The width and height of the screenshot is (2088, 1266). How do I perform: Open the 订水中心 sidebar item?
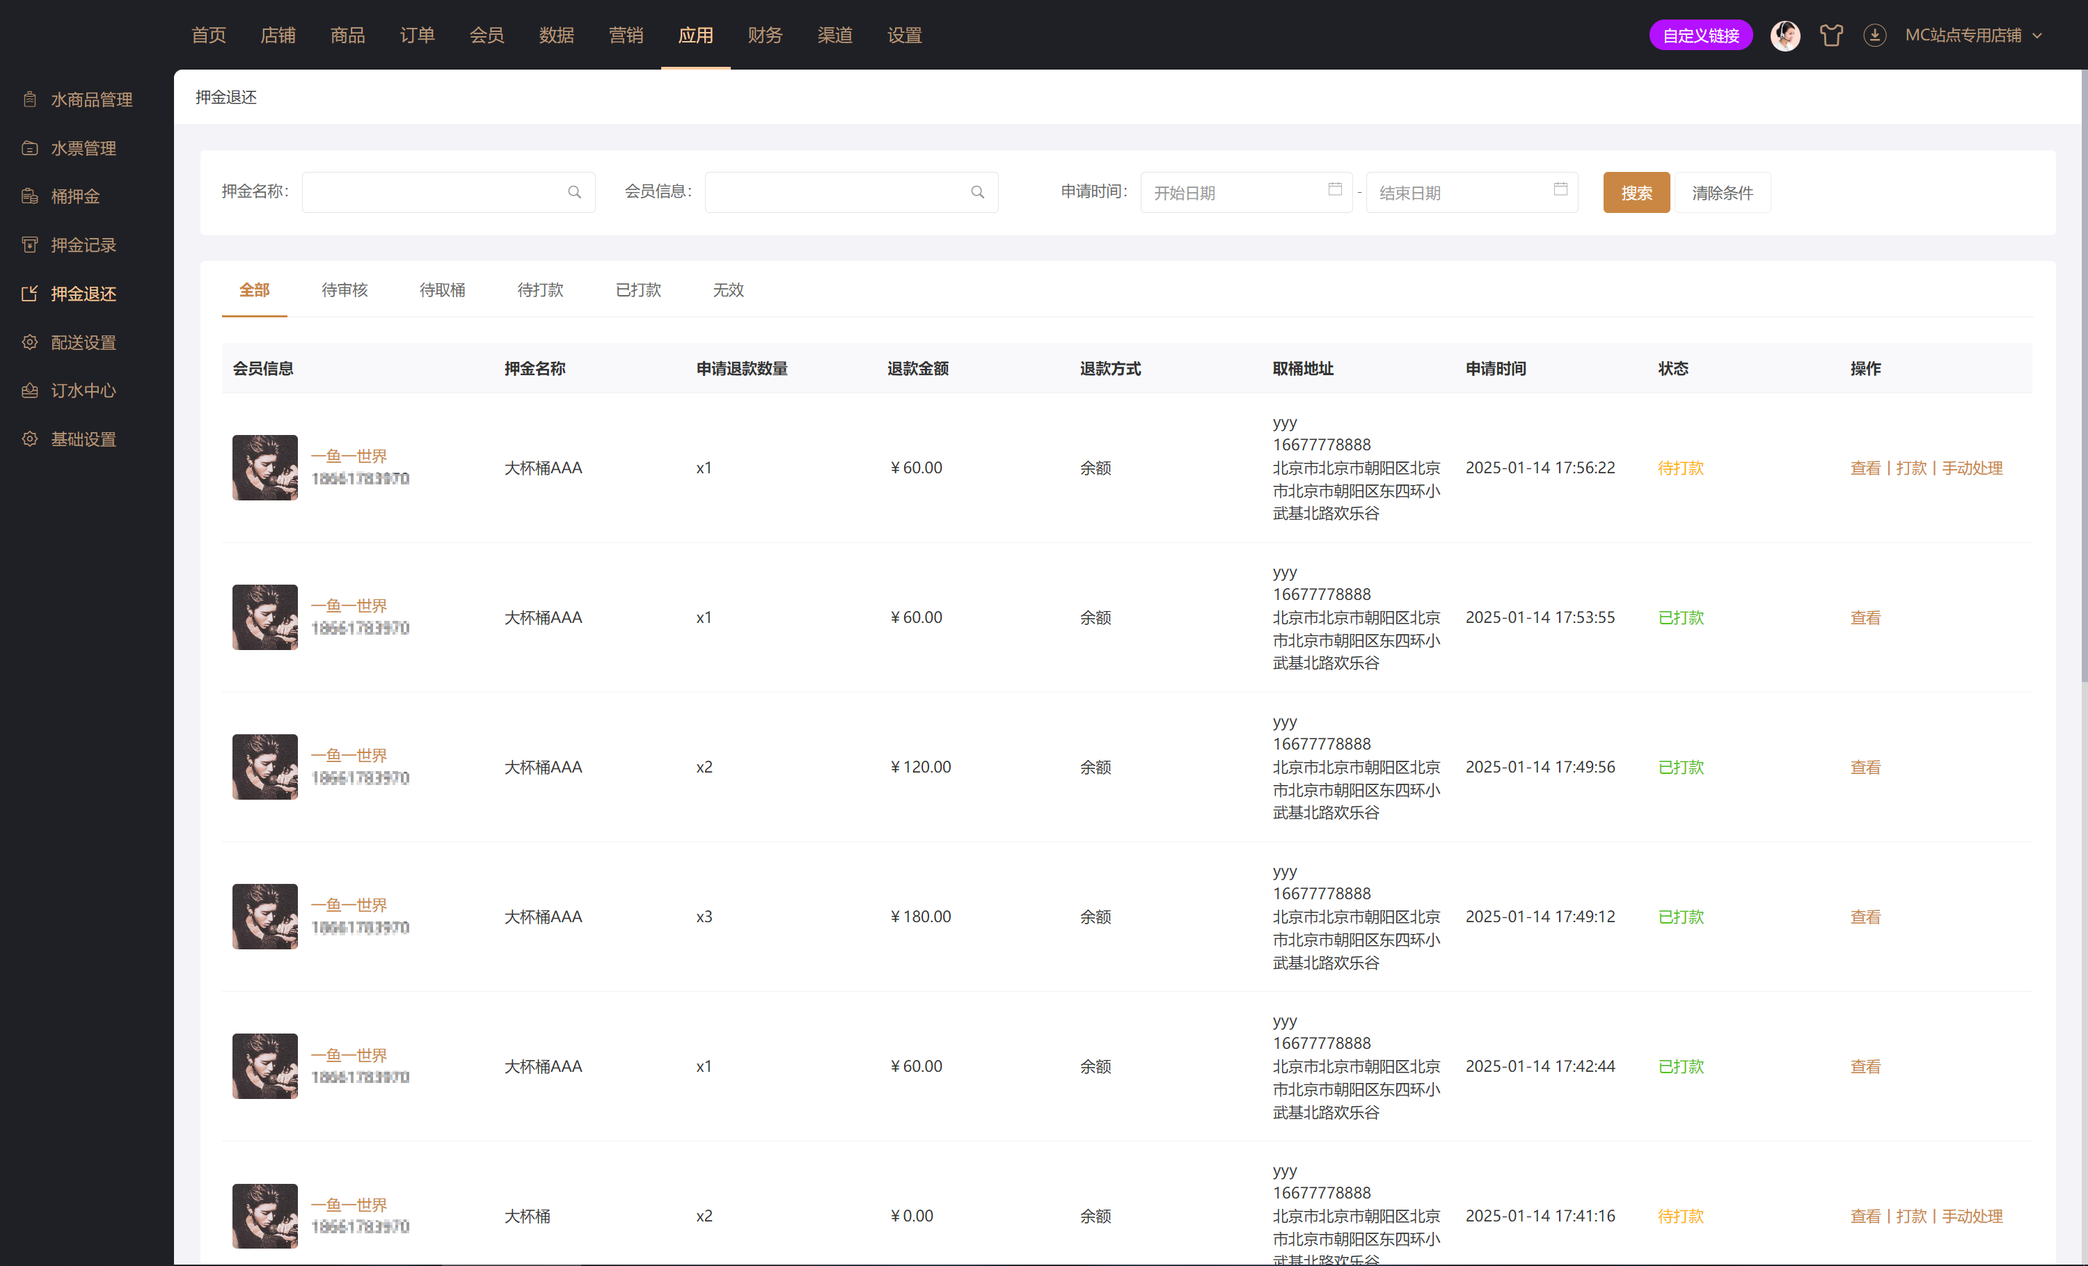coord(82,390)
